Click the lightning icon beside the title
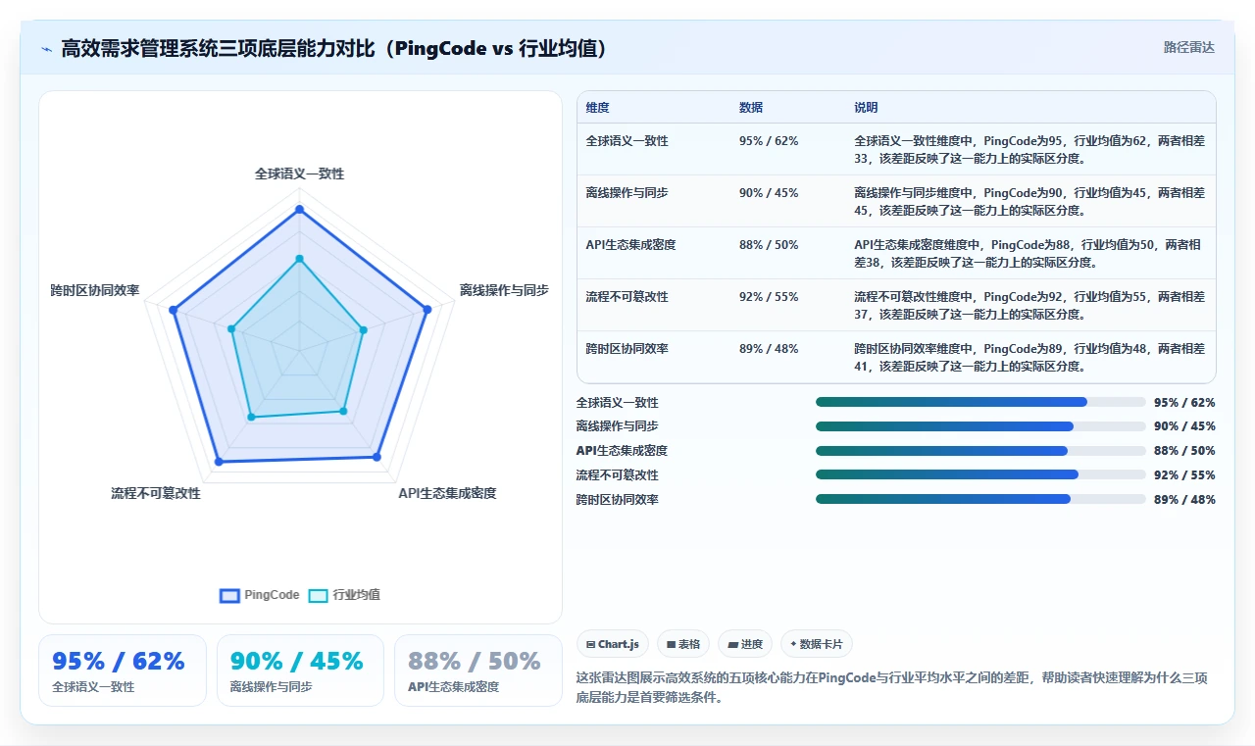This screenshot has width=1255, height=746. coord(46,48)
